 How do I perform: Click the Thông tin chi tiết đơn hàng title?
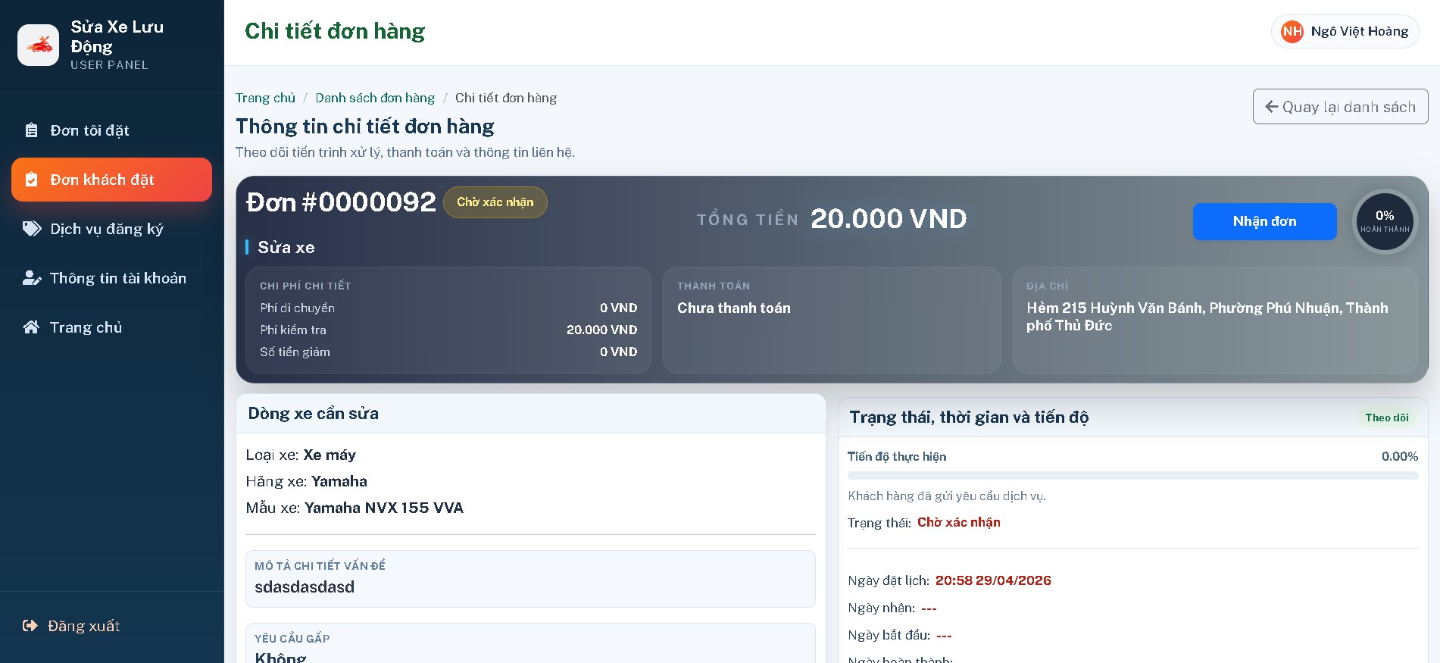[365, 126]
